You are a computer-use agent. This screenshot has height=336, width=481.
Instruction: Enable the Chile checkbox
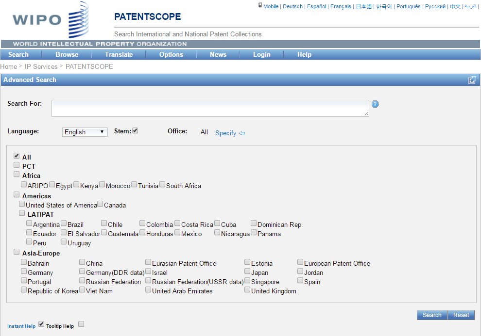pos(104,223)
